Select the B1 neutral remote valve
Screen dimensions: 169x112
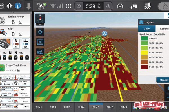(16, 44)
